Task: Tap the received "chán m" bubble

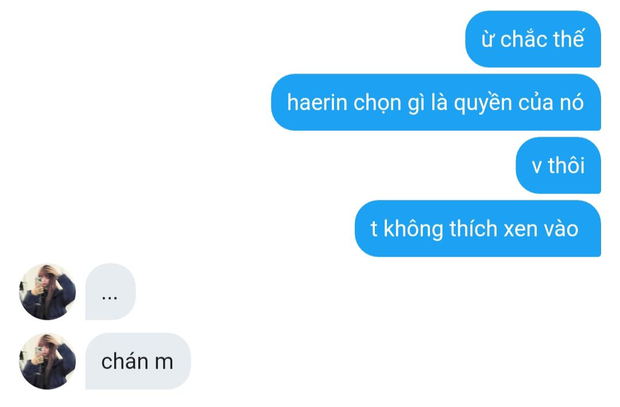Action: [138, 361]
